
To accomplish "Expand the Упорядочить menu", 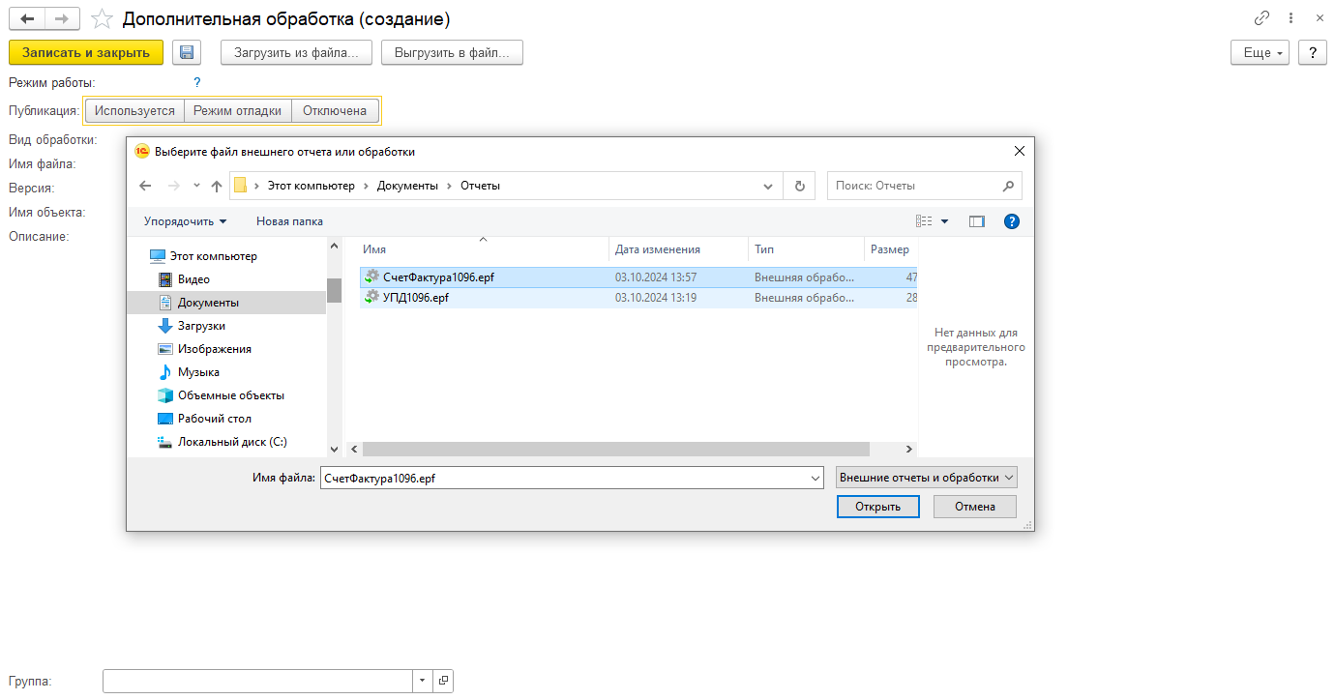I will (186, 221).
